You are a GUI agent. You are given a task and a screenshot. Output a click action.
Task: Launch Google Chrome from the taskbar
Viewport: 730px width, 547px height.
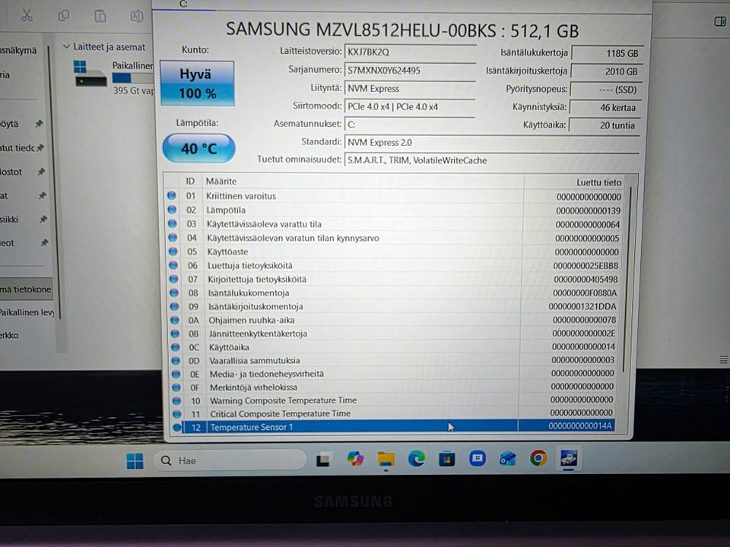[x=538, y=459]
